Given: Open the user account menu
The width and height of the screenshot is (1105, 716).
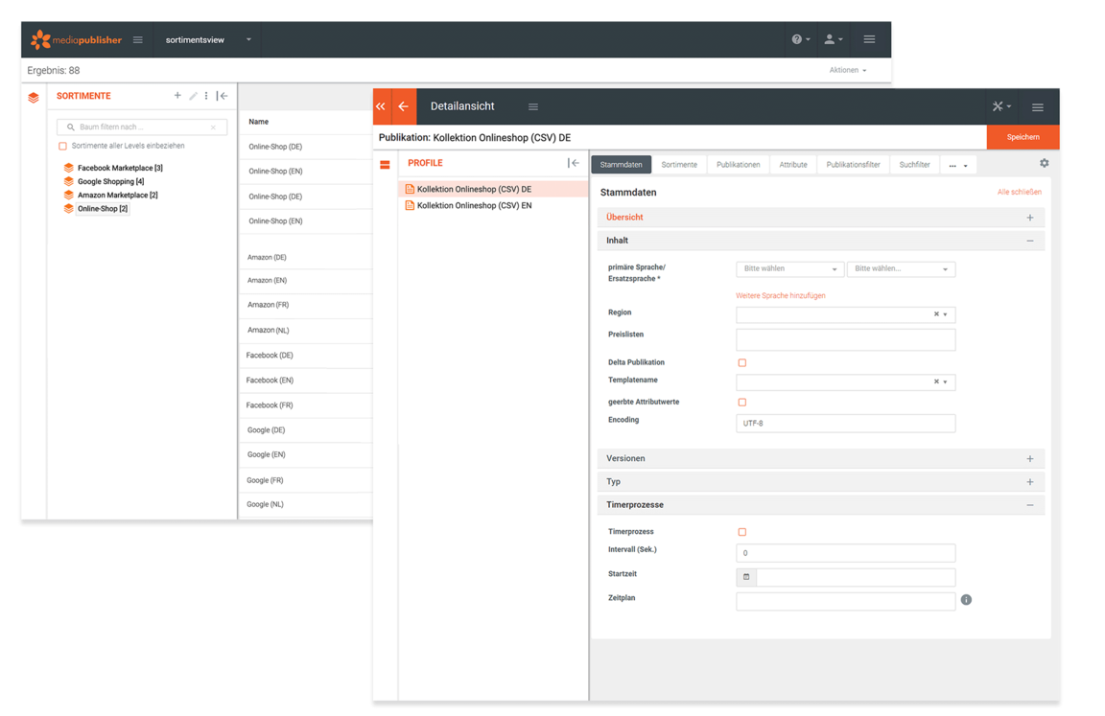Looking at the screenshot, I should tap(833, 39).
